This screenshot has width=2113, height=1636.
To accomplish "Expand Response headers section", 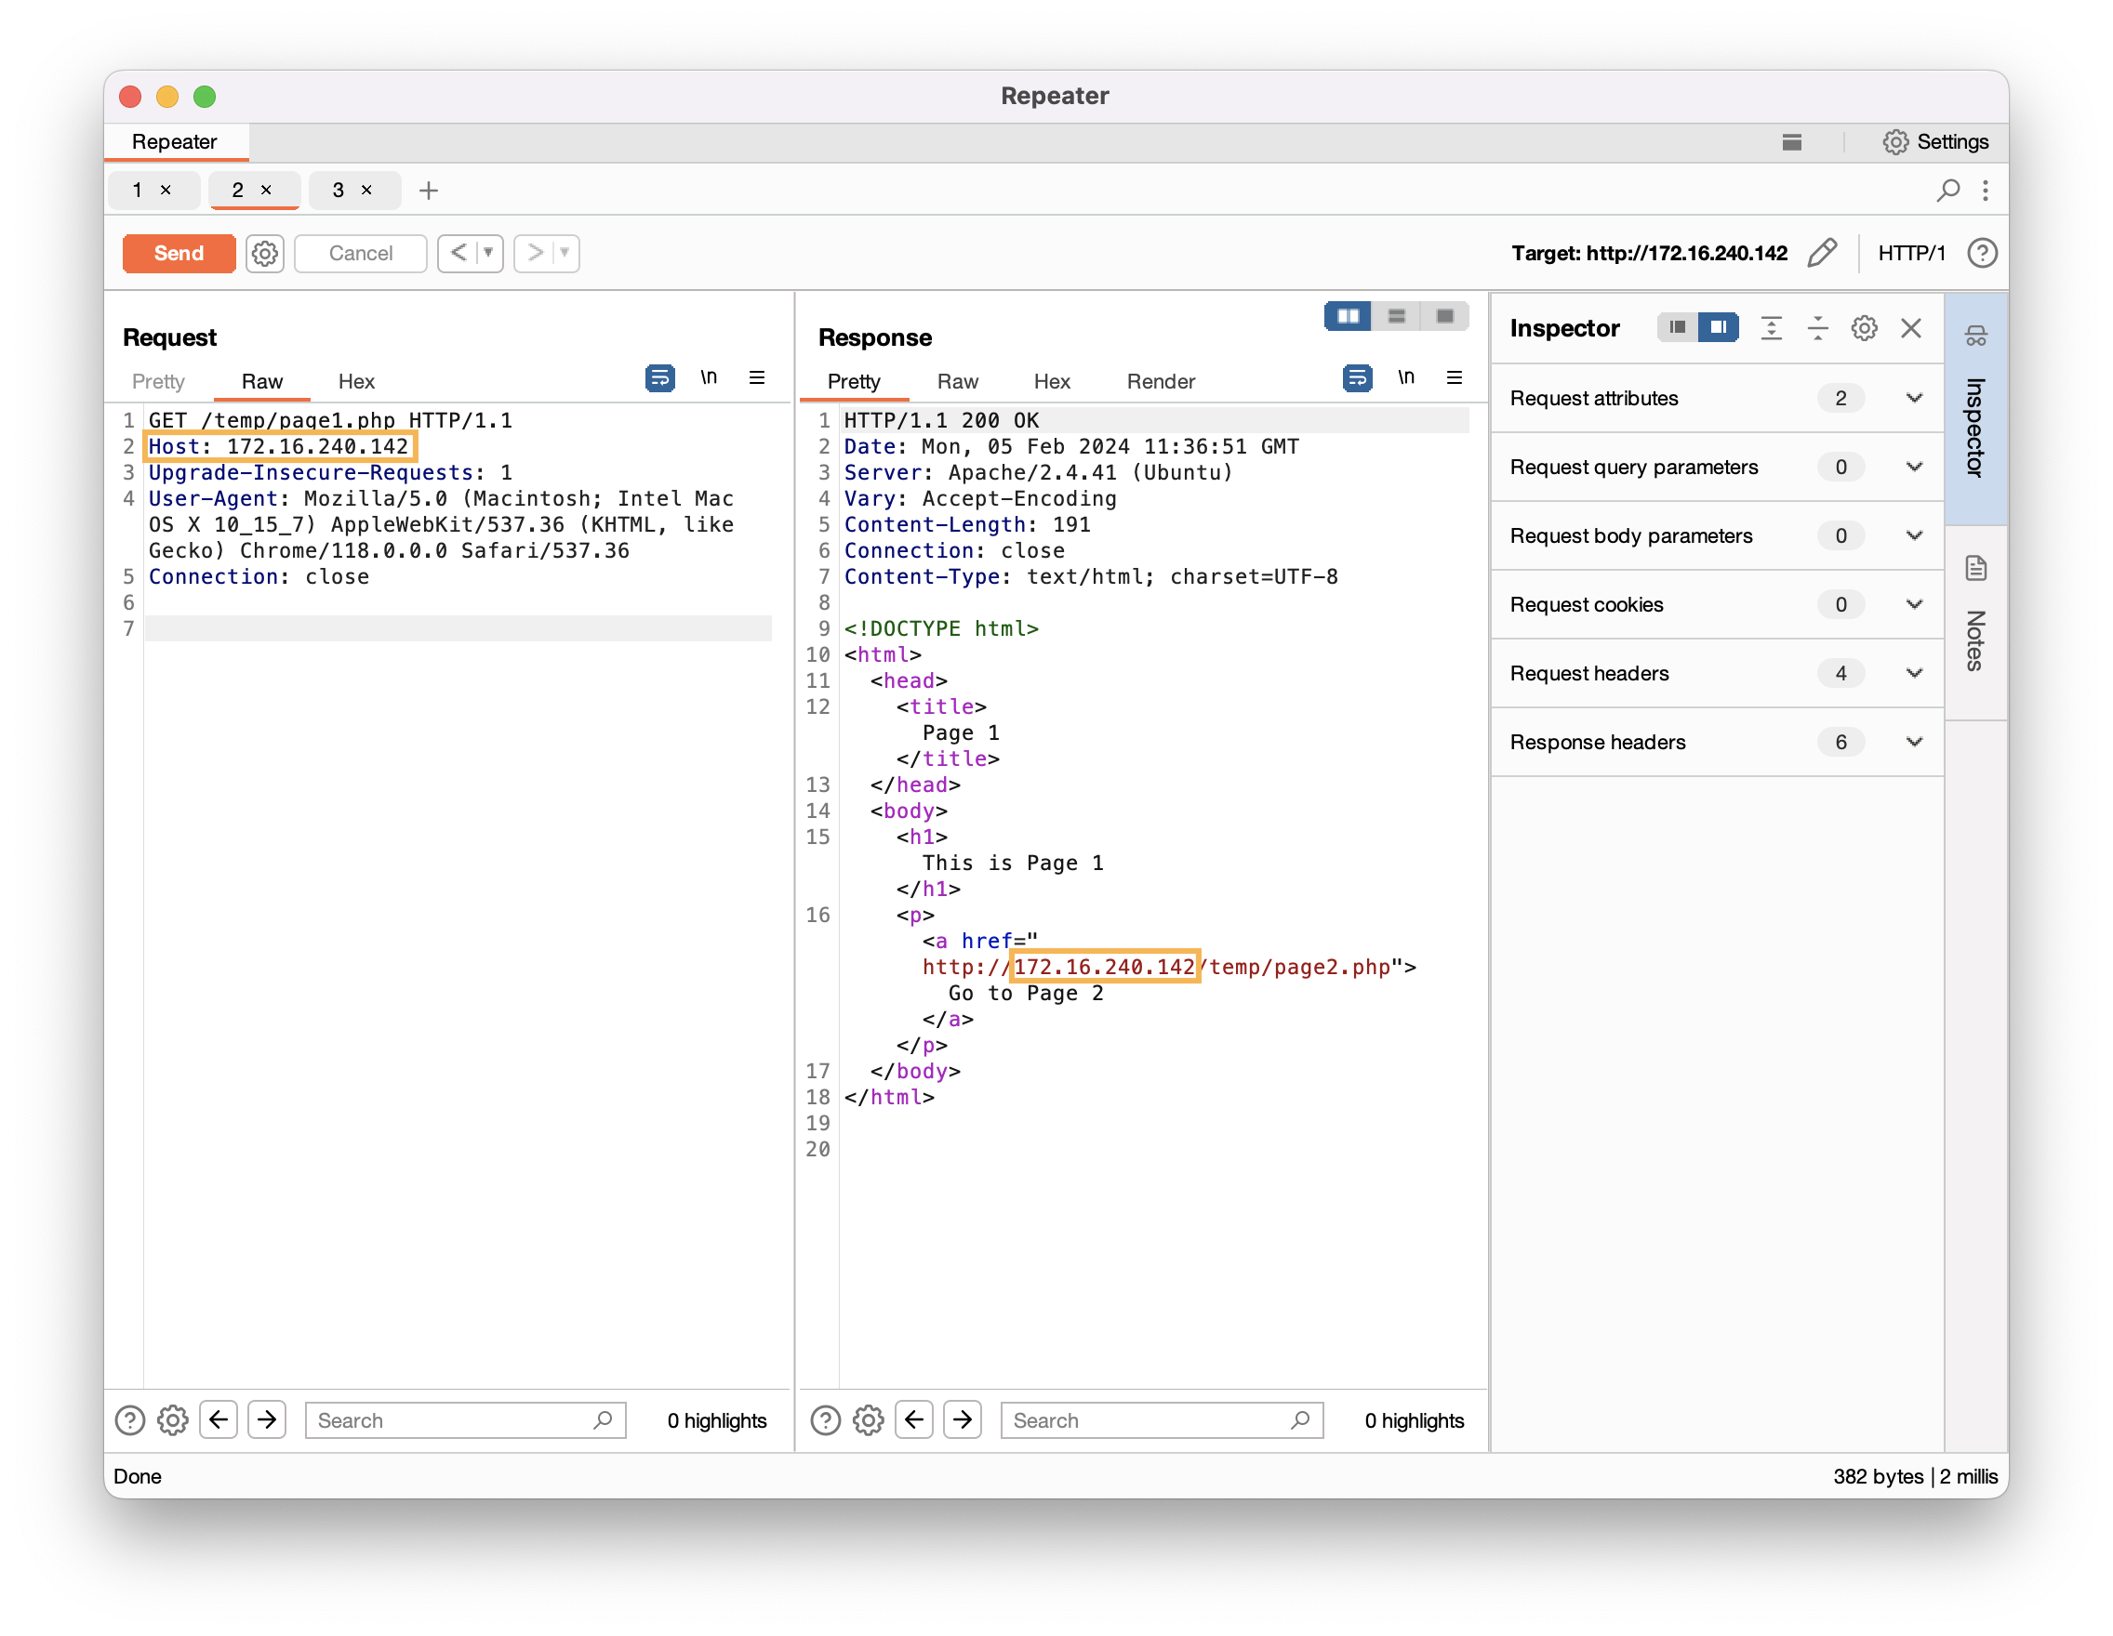I will (x=1718, y=742).
